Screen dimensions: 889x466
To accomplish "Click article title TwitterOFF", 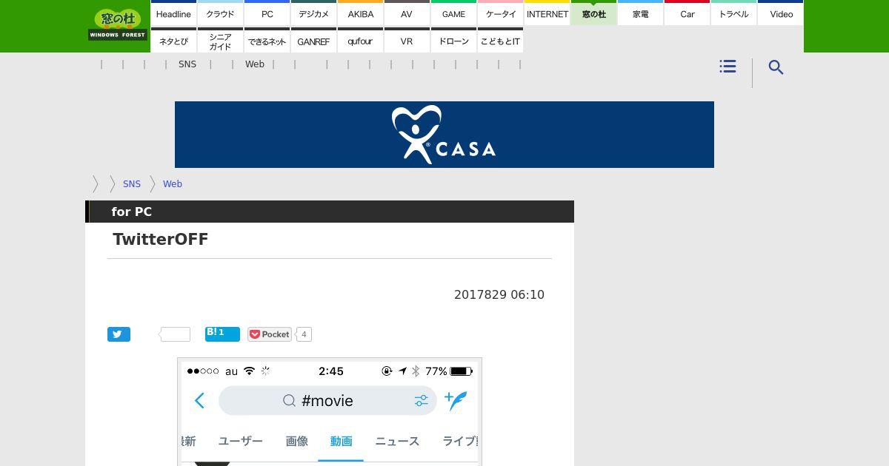I will 160,239.
